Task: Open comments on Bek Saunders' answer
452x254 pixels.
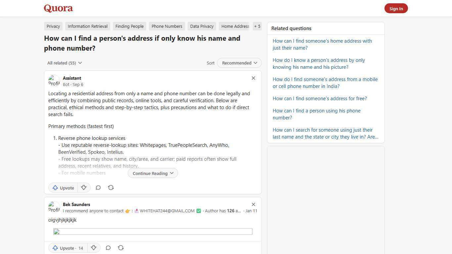Action: coord(108,248)
